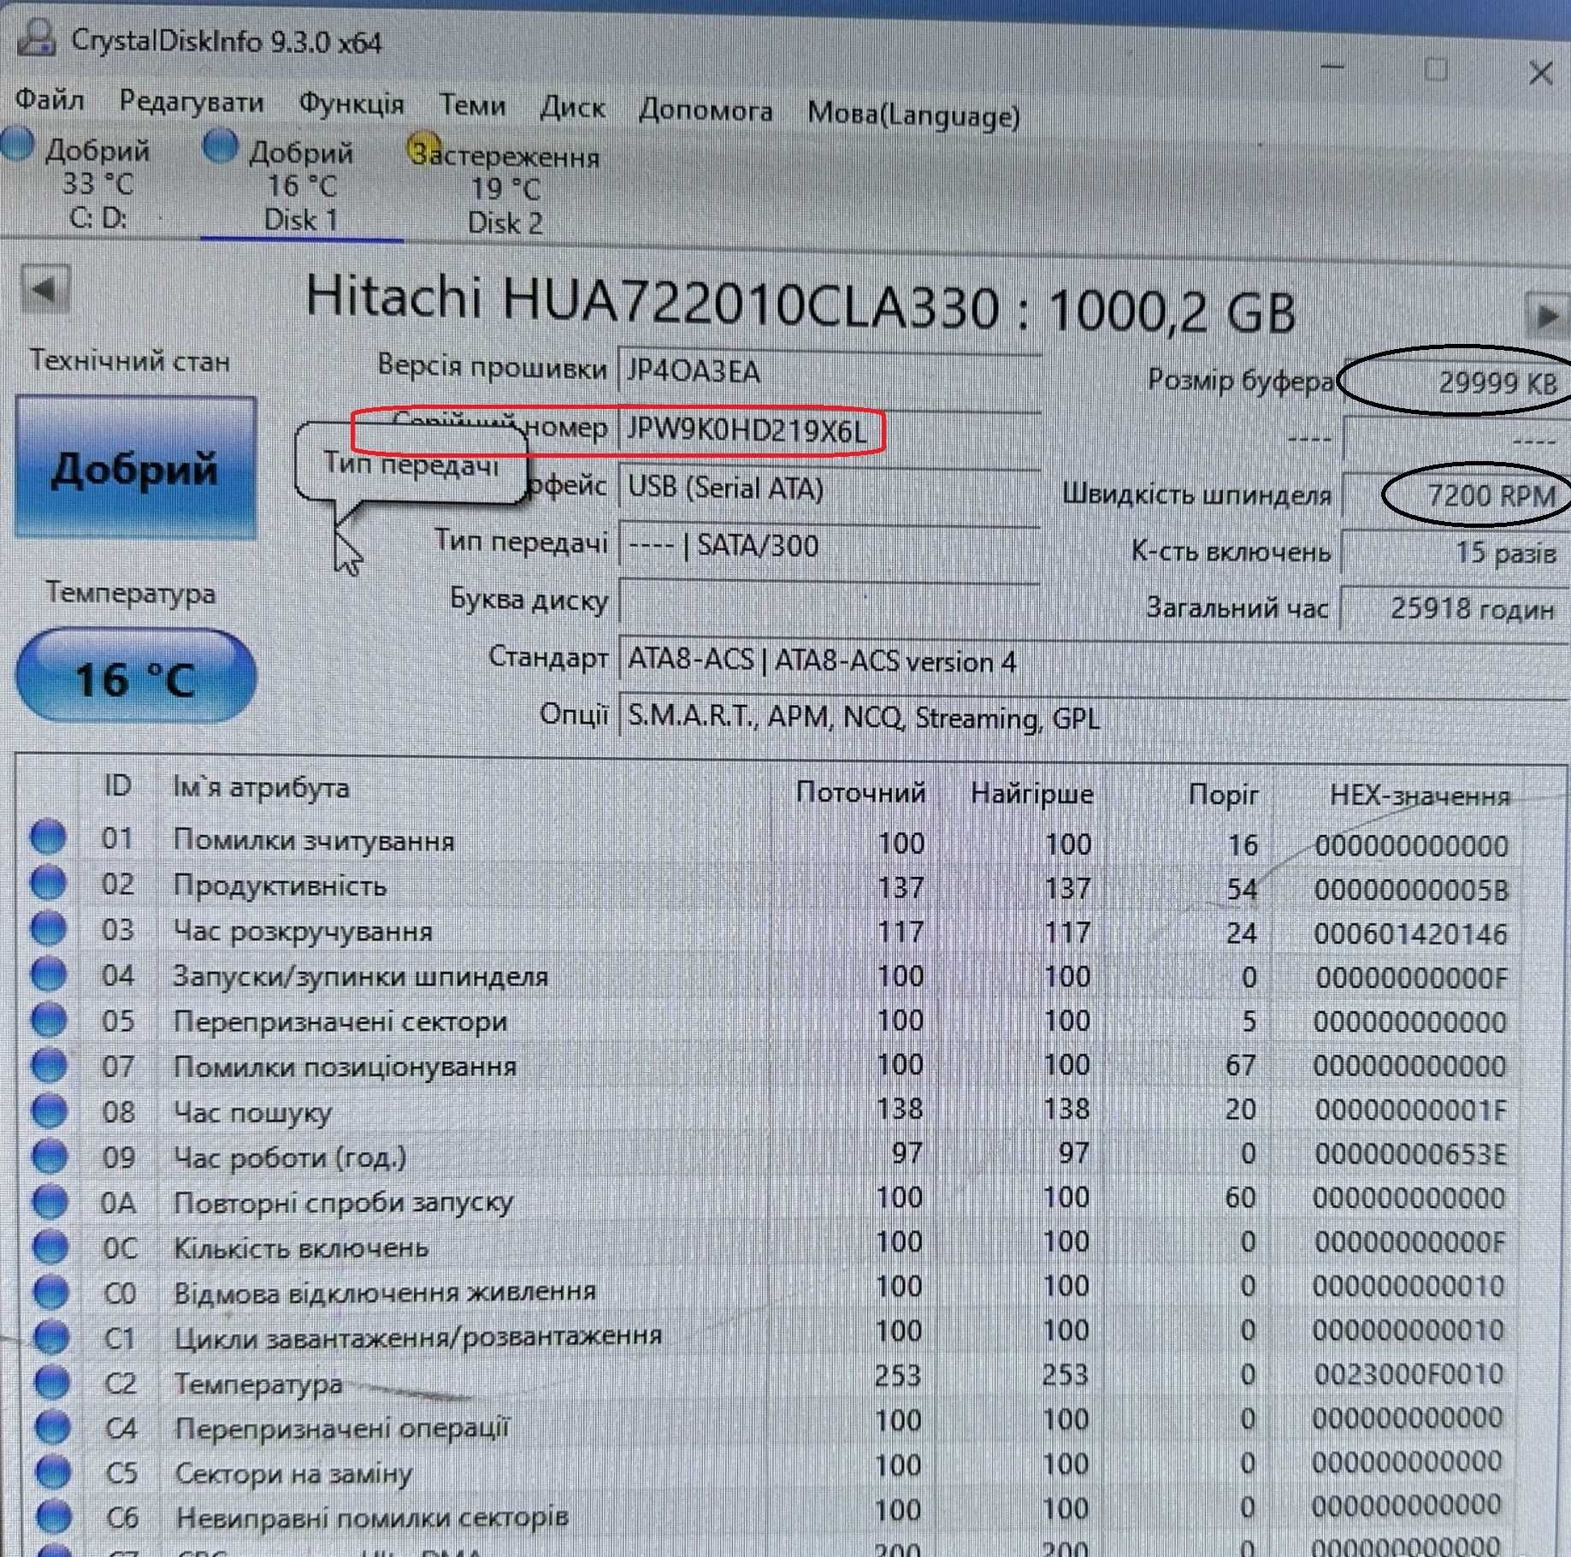Click the Ім'я атрибута column header
The height and width of the screenshot is (1557, 1571).
click(x=261, y=787)
